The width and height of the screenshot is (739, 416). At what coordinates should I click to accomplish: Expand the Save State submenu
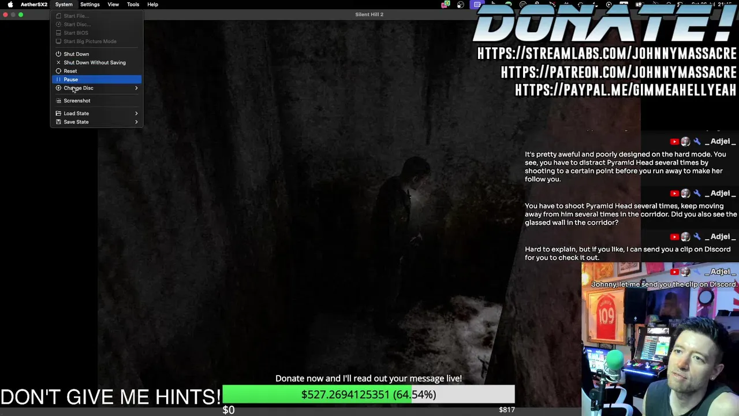pyautogui.click(x=96, y=122)
